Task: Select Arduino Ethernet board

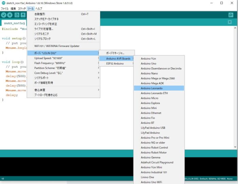Action: point(159,113)
